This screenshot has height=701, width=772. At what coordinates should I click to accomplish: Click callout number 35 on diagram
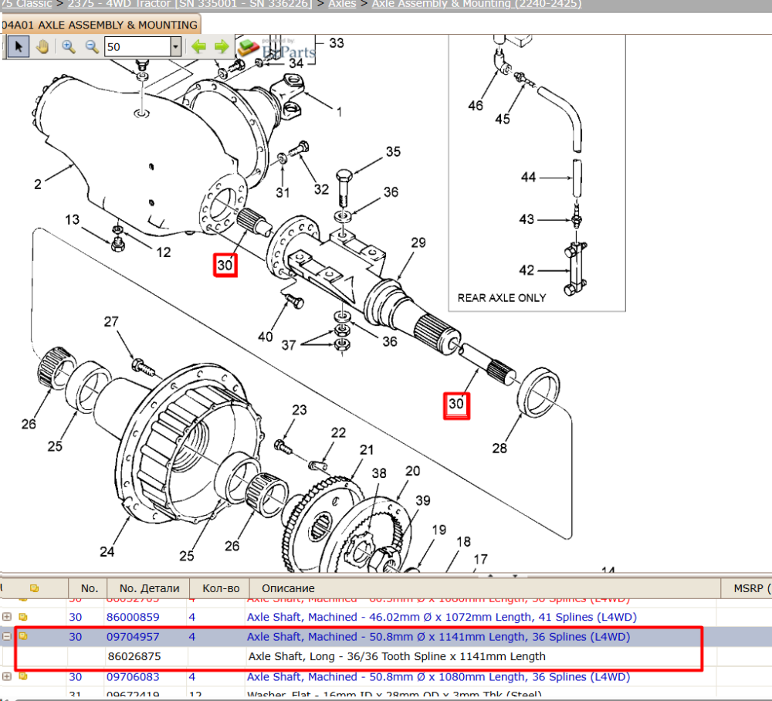point(394,151)
